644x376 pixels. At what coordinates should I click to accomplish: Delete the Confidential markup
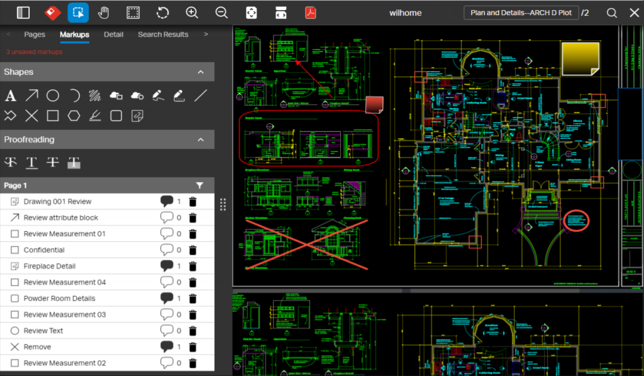click(193, 250)
